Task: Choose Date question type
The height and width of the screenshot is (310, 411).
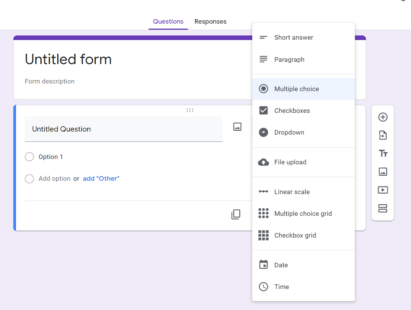Action: click(303, 265)
